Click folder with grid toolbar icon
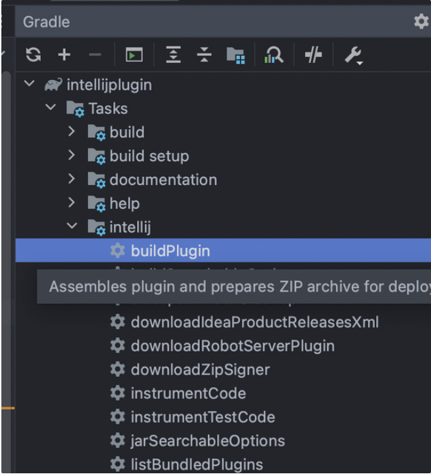Image resolution: width=431 pixels, height=476 pixels. pos(236,56)
